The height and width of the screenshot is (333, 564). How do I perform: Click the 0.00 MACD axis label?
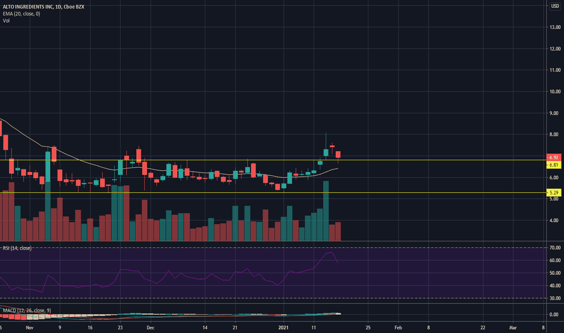pos(554,314)
